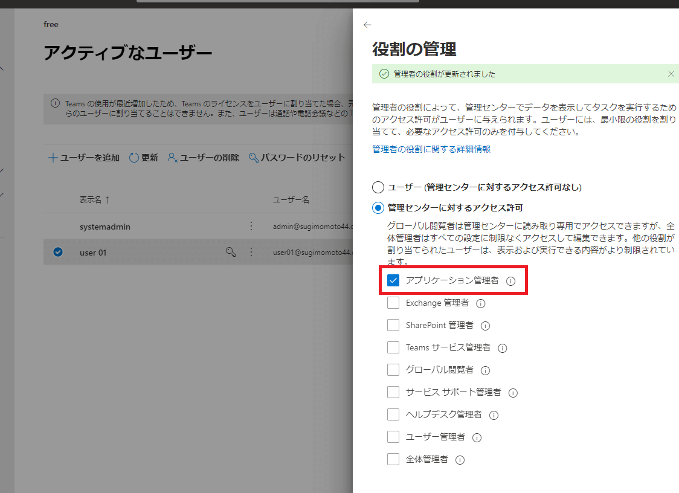
Task: Click the ユーザーの削除 button
Action: 203,158
